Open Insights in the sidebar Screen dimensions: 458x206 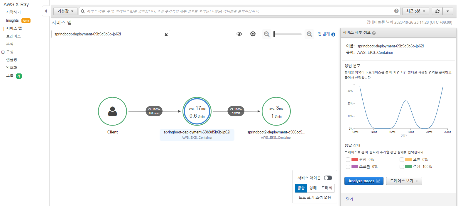tap(12, 20)
